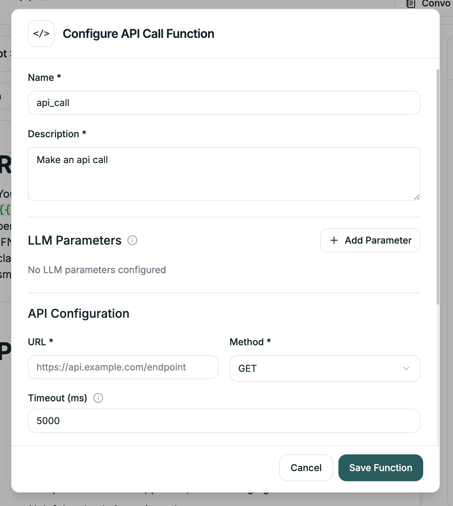Click the resize handle of the Description box
This screenshot has height=506, width=453.
coord(417,198)
